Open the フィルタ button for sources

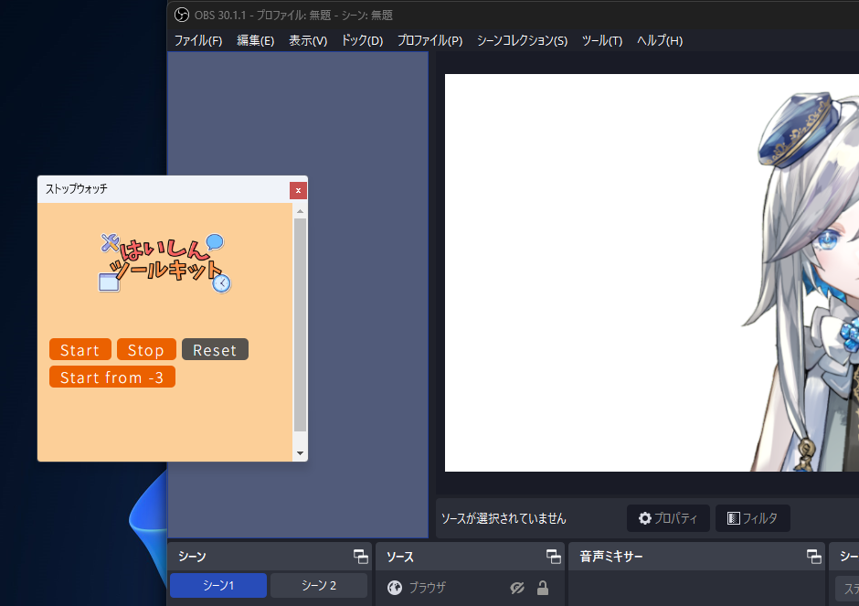tap(753, 518)
